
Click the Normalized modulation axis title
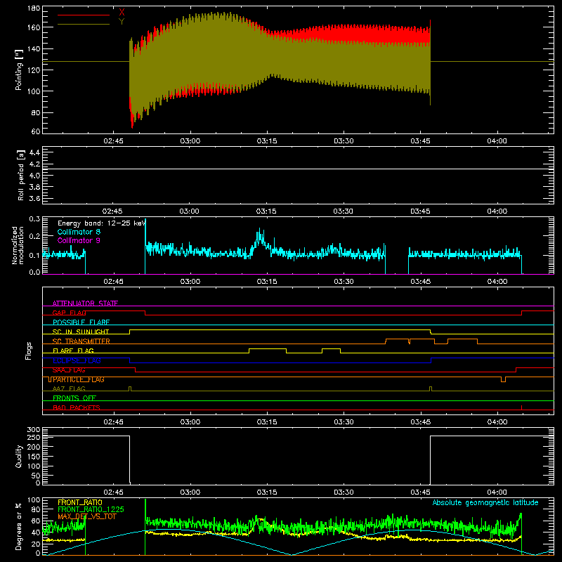pos(18,245)
